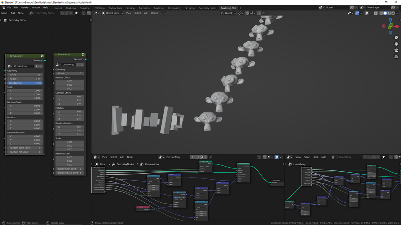
Task: Click the Scene name field
Action: pyautogui.click(x=337, y=8)
